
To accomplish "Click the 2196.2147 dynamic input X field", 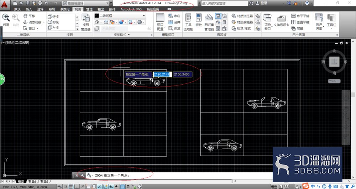I will 162,74.
